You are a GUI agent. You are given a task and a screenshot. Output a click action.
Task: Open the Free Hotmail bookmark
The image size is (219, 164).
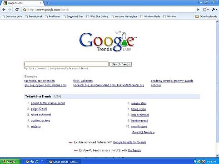tap(34, 16)
